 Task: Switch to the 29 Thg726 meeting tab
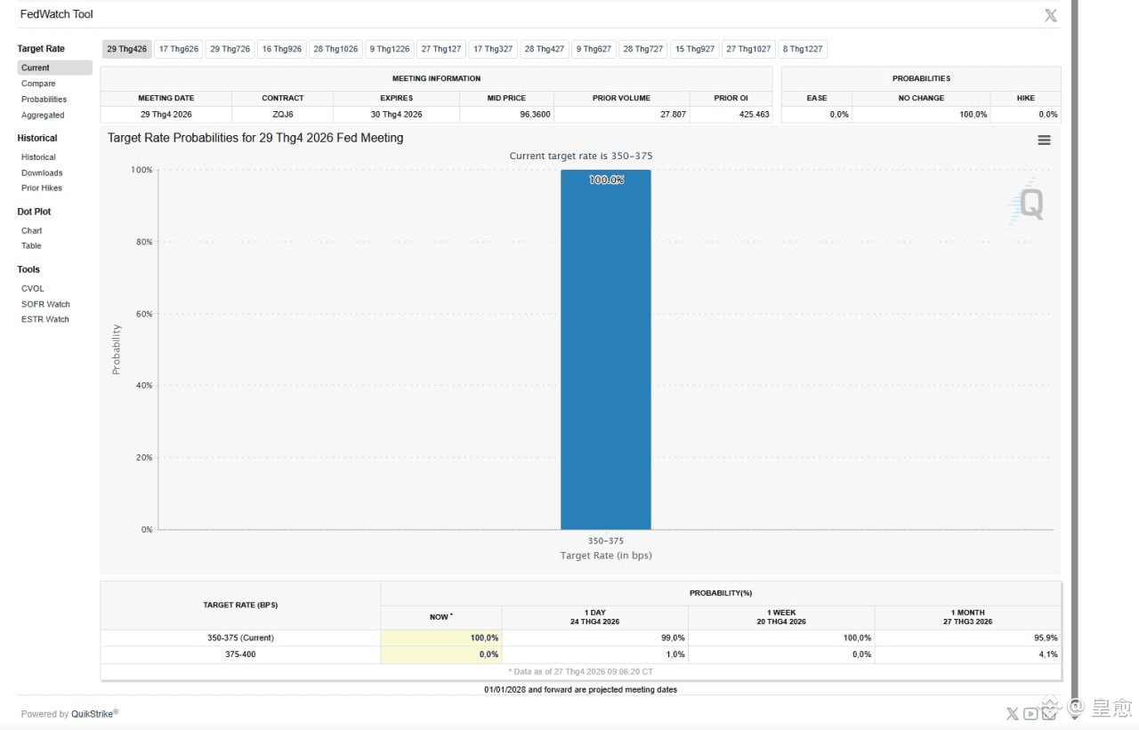click(230, 49)
